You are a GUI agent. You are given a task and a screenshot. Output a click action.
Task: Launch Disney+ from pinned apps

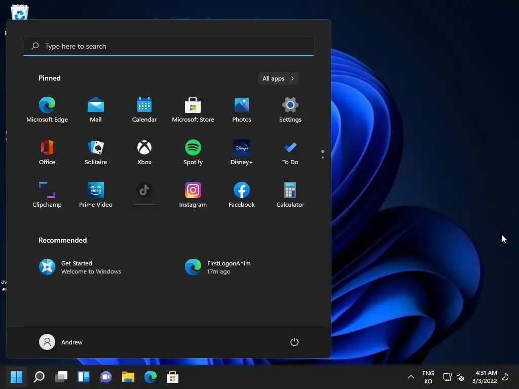click(x=242, y=152)
